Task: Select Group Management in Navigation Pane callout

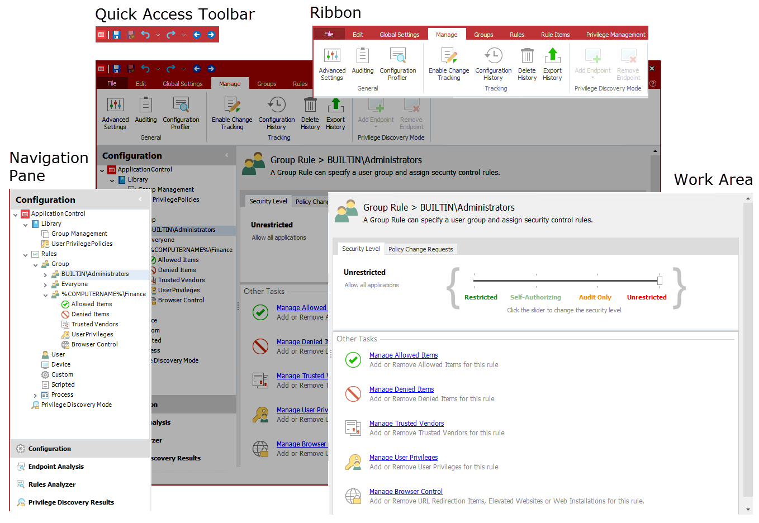Action: pos(79,234)
